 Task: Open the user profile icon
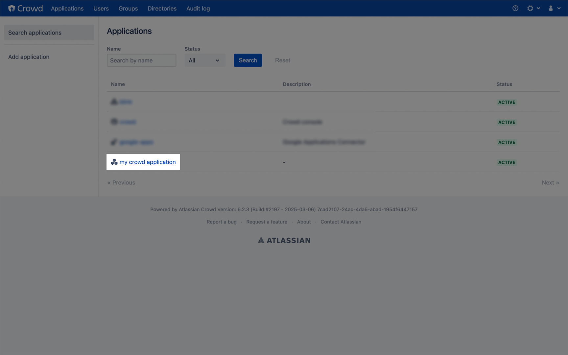[551, 8]
